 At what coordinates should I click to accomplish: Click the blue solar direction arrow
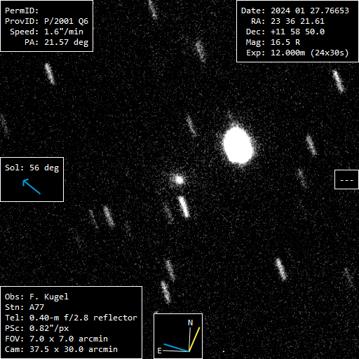(32, 187)
